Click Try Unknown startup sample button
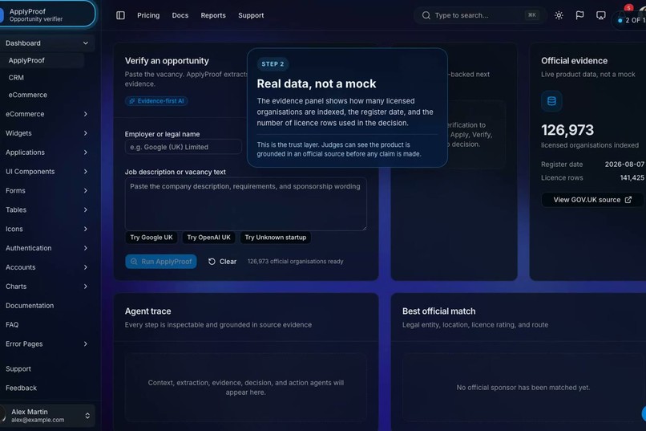The height and width of the screenshot is (431, 646). click(x=276, y=238)
